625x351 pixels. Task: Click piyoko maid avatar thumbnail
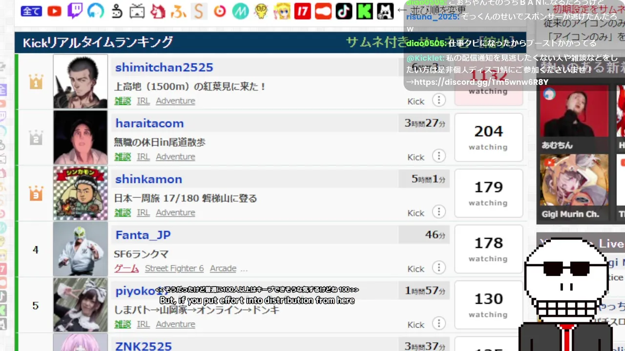tap(80, 305)
